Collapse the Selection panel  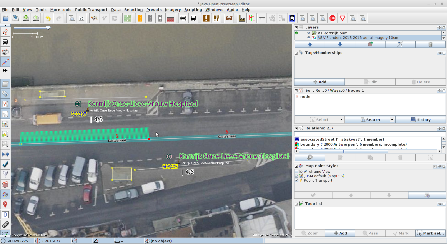click(x=296, y=91)
